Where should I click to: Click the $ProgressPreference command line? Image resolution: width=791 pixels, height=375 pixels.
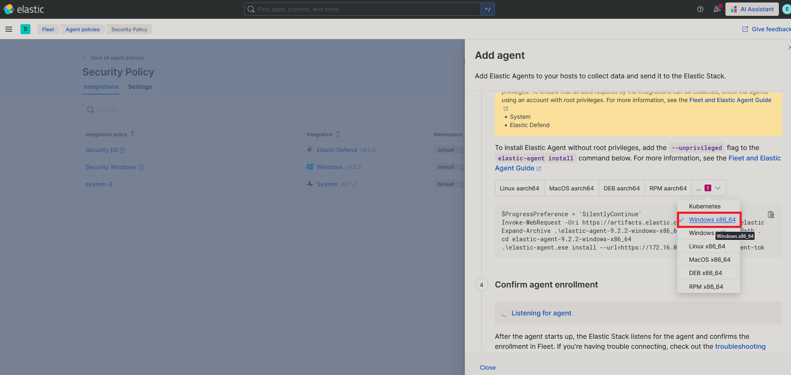(x=571, y=214)
